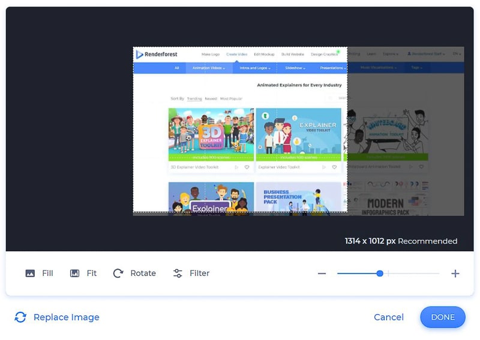Click the '3D Explainer Video Toolkit' caption
This screenshot has width=480, height=340.
tap(194, 167)
